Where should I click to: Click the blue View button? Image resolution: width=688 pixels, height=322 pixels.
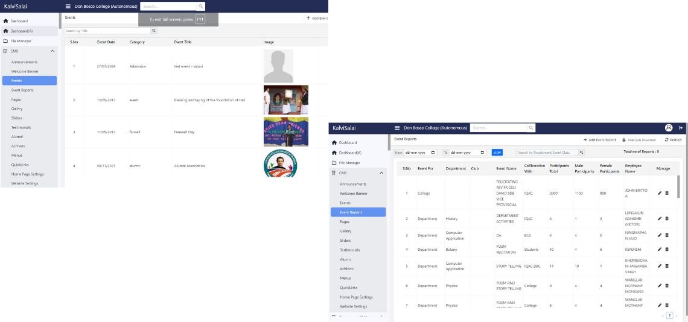[x=497, y=153]
